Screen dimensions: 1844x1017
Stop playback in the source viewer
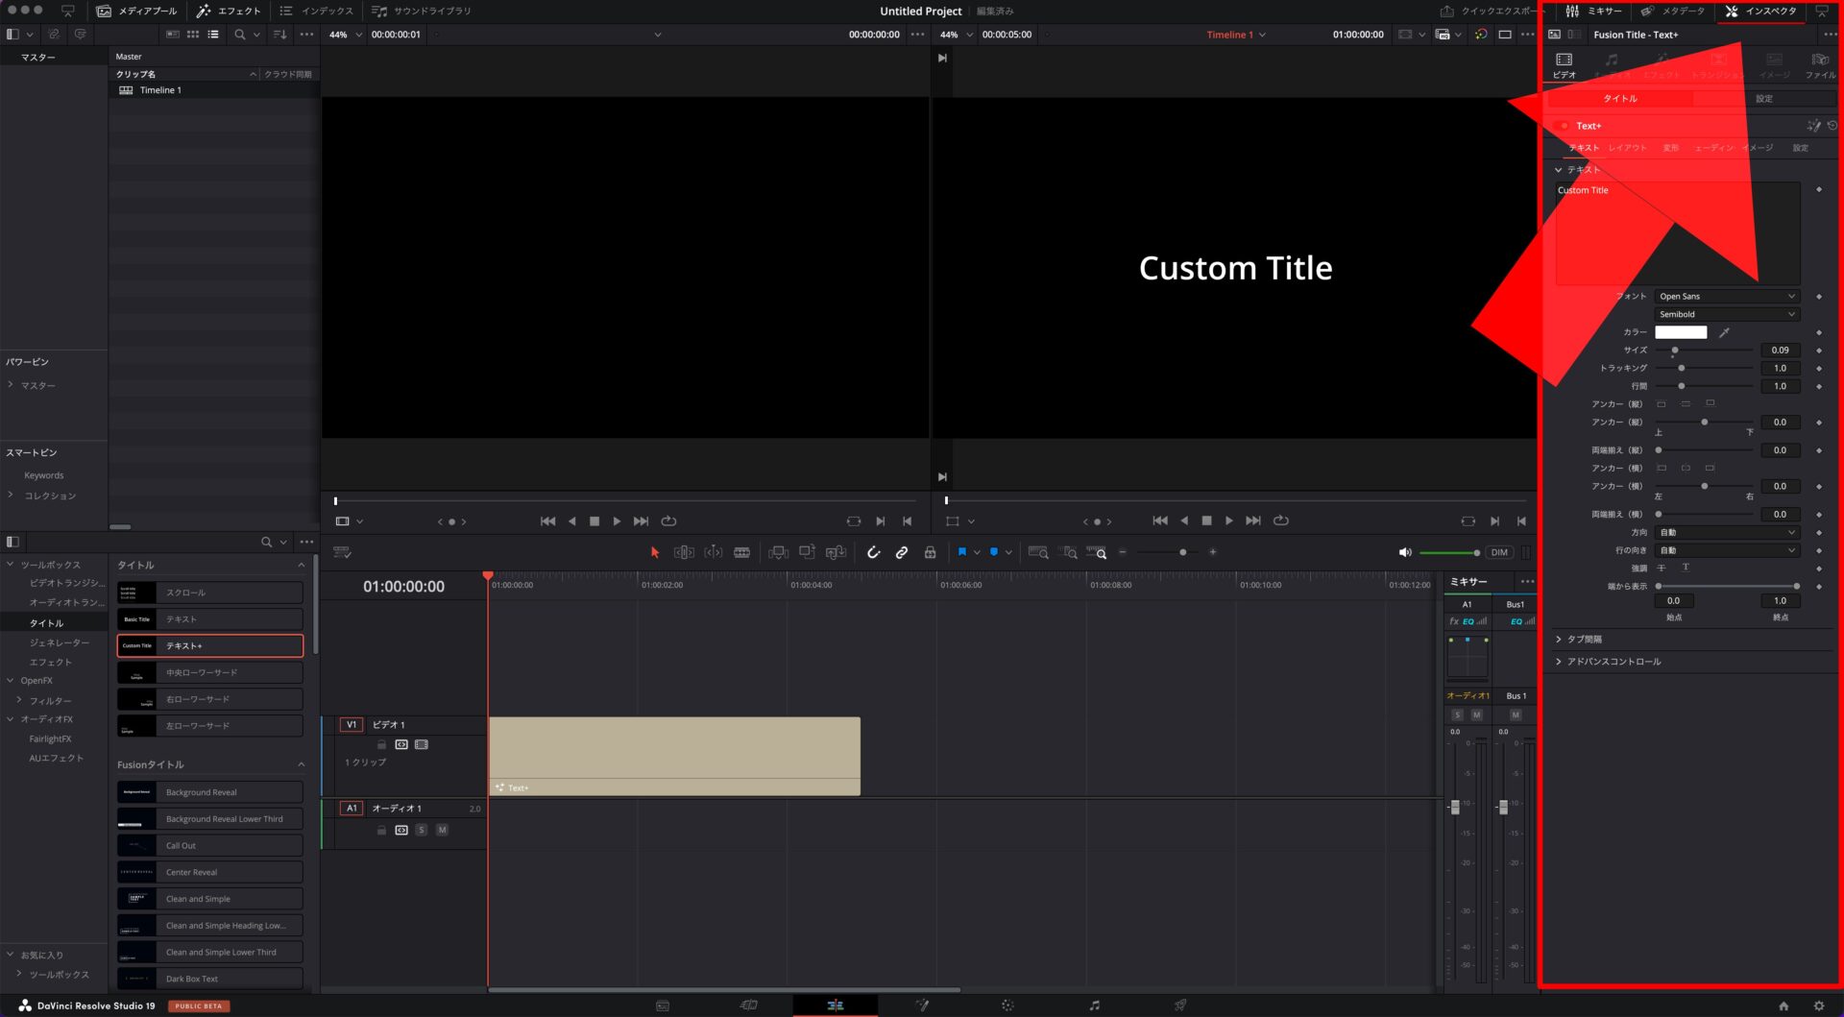click(x=594, y=521)
